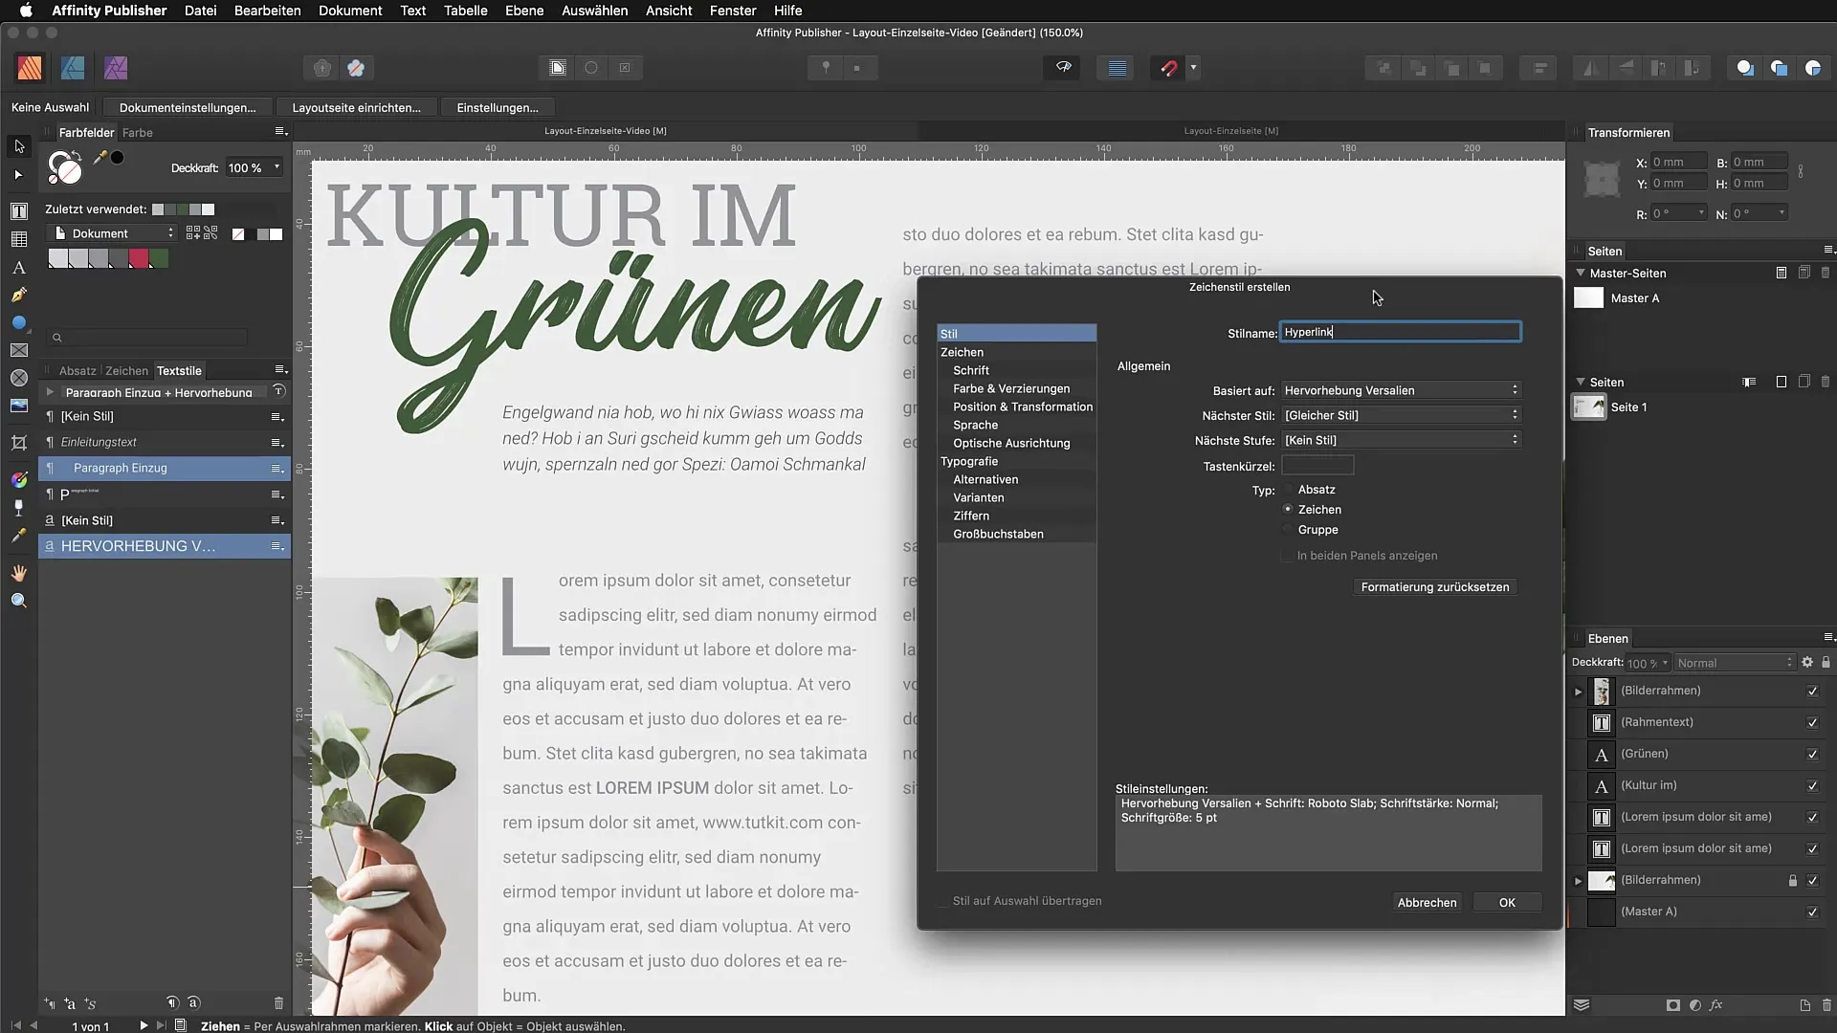Select the Zoom magnifier tool
Screen dimensions: 1837x1033
(19, 601)
